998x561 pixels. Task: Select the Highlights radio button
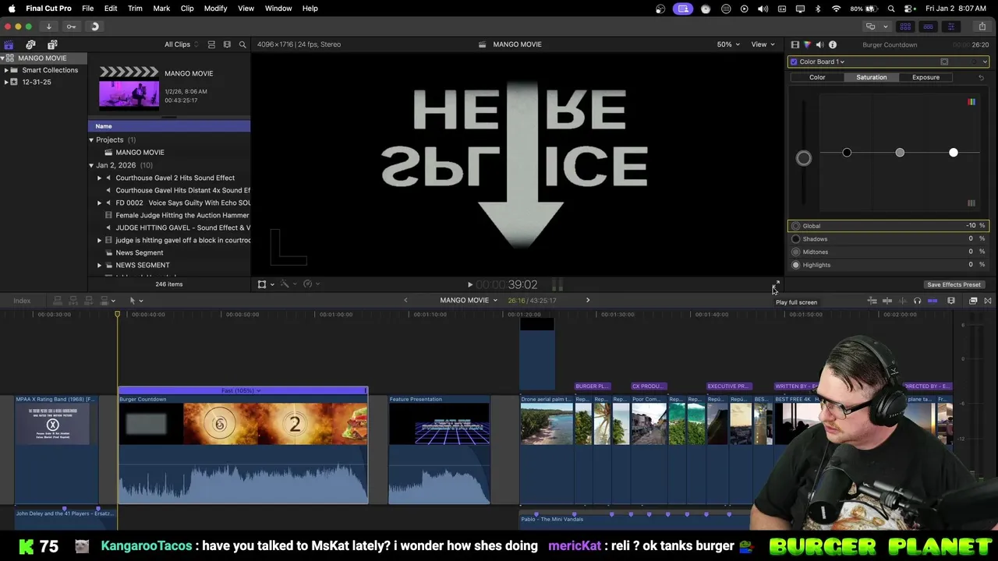(795, 265)
